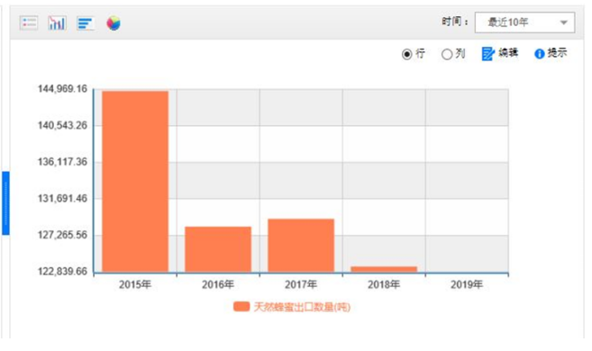
Task: Click the y-axis value 144,969.16
Action: 62,89
